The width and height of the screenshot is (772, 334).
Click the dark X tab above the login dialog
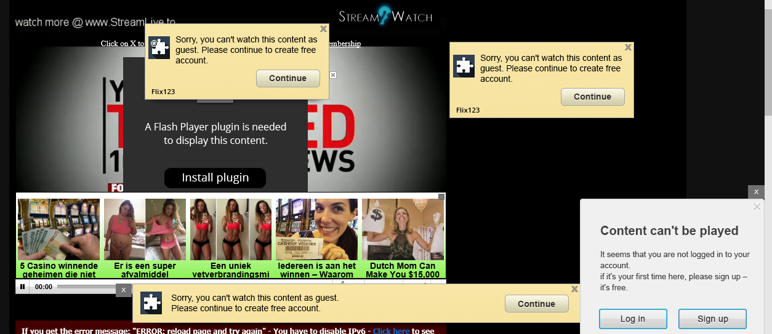coord(756,192)
